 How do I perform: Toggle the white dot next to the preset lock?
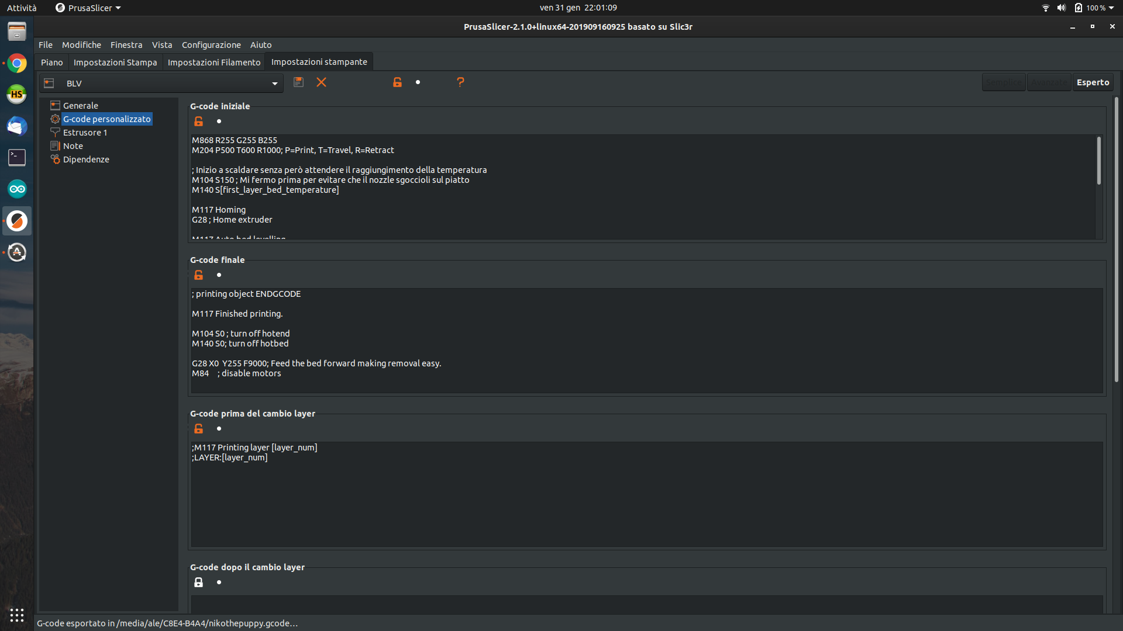(x=418, y=82)
